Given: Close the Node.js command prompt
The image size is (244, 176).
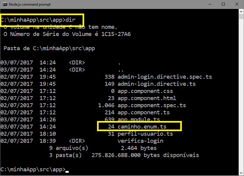Looking at the screenshot, I should point(237,4).
